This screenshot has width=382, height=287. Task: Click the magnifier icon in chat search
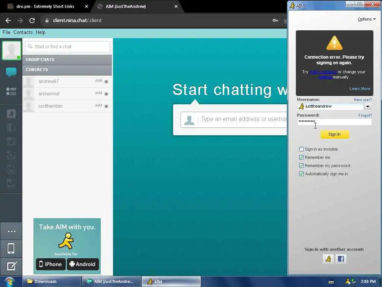pyautogui.click(x=30, y=46)
